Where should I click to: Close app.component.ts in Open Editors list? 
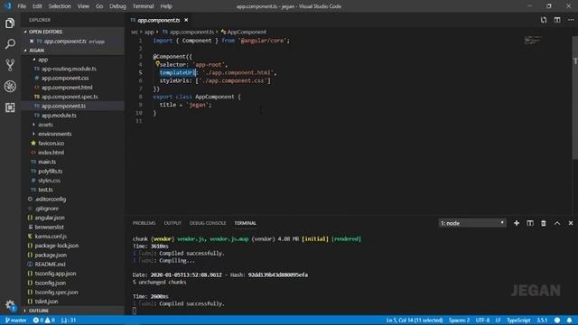pyautogui.click(x=32, y=42)
